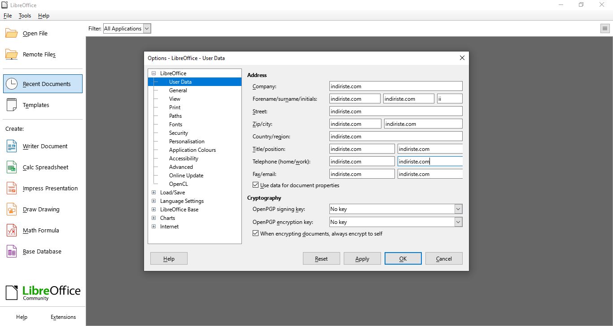Expand the Internet tree node

pos(154,226)
